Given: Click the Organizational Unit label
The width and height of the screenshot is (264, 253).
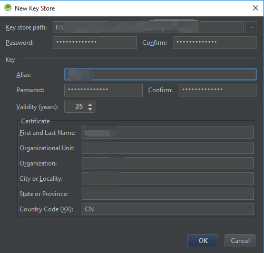Looking at the screenshot, I should point(47,148).
